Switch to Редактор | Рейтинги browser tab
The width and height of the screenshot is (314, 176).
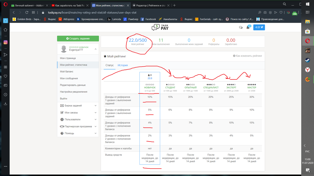[x=150, y=5]
